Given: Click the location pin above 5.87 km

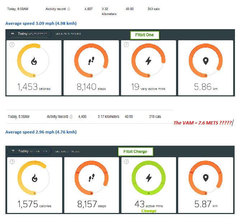Looking at the screenshot, I should coord(206,178).
